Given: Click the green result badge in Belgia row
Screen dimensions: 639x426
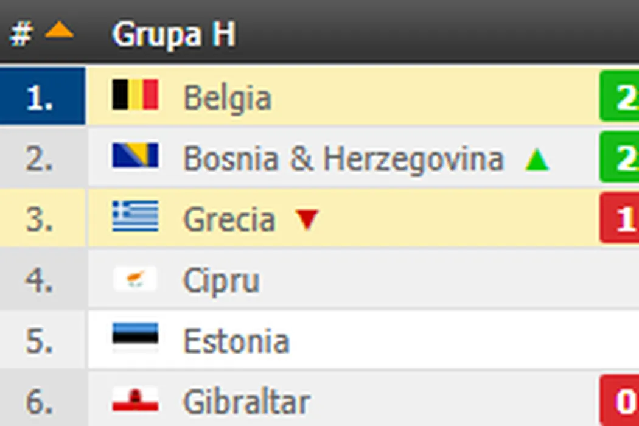Looking at the screenshot, I should coord(620,97).
